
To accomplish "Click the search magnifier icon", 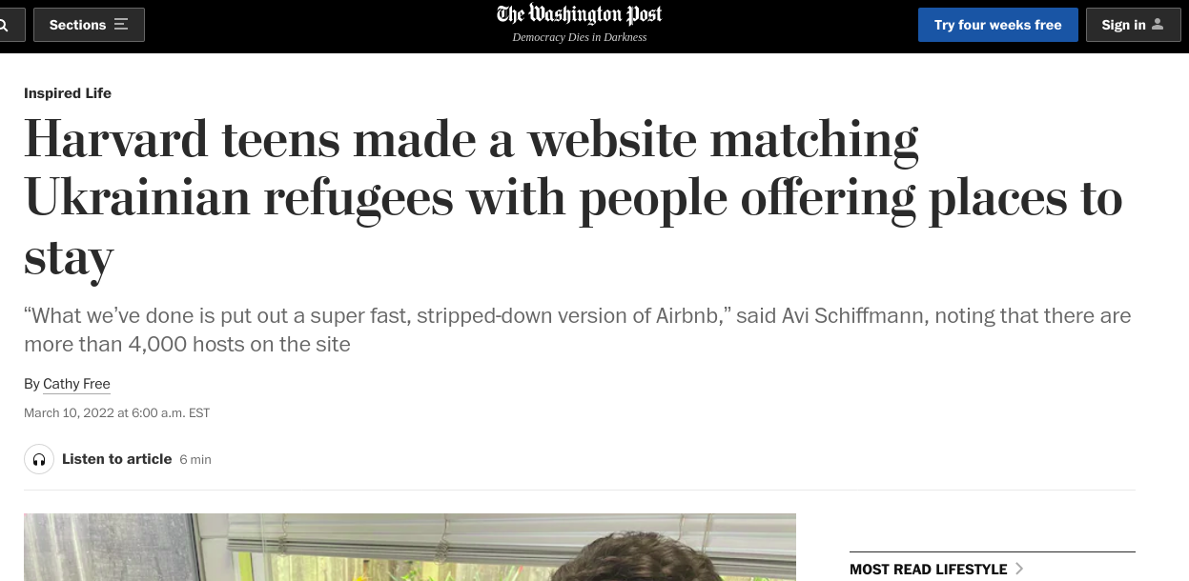I will 6,25.
